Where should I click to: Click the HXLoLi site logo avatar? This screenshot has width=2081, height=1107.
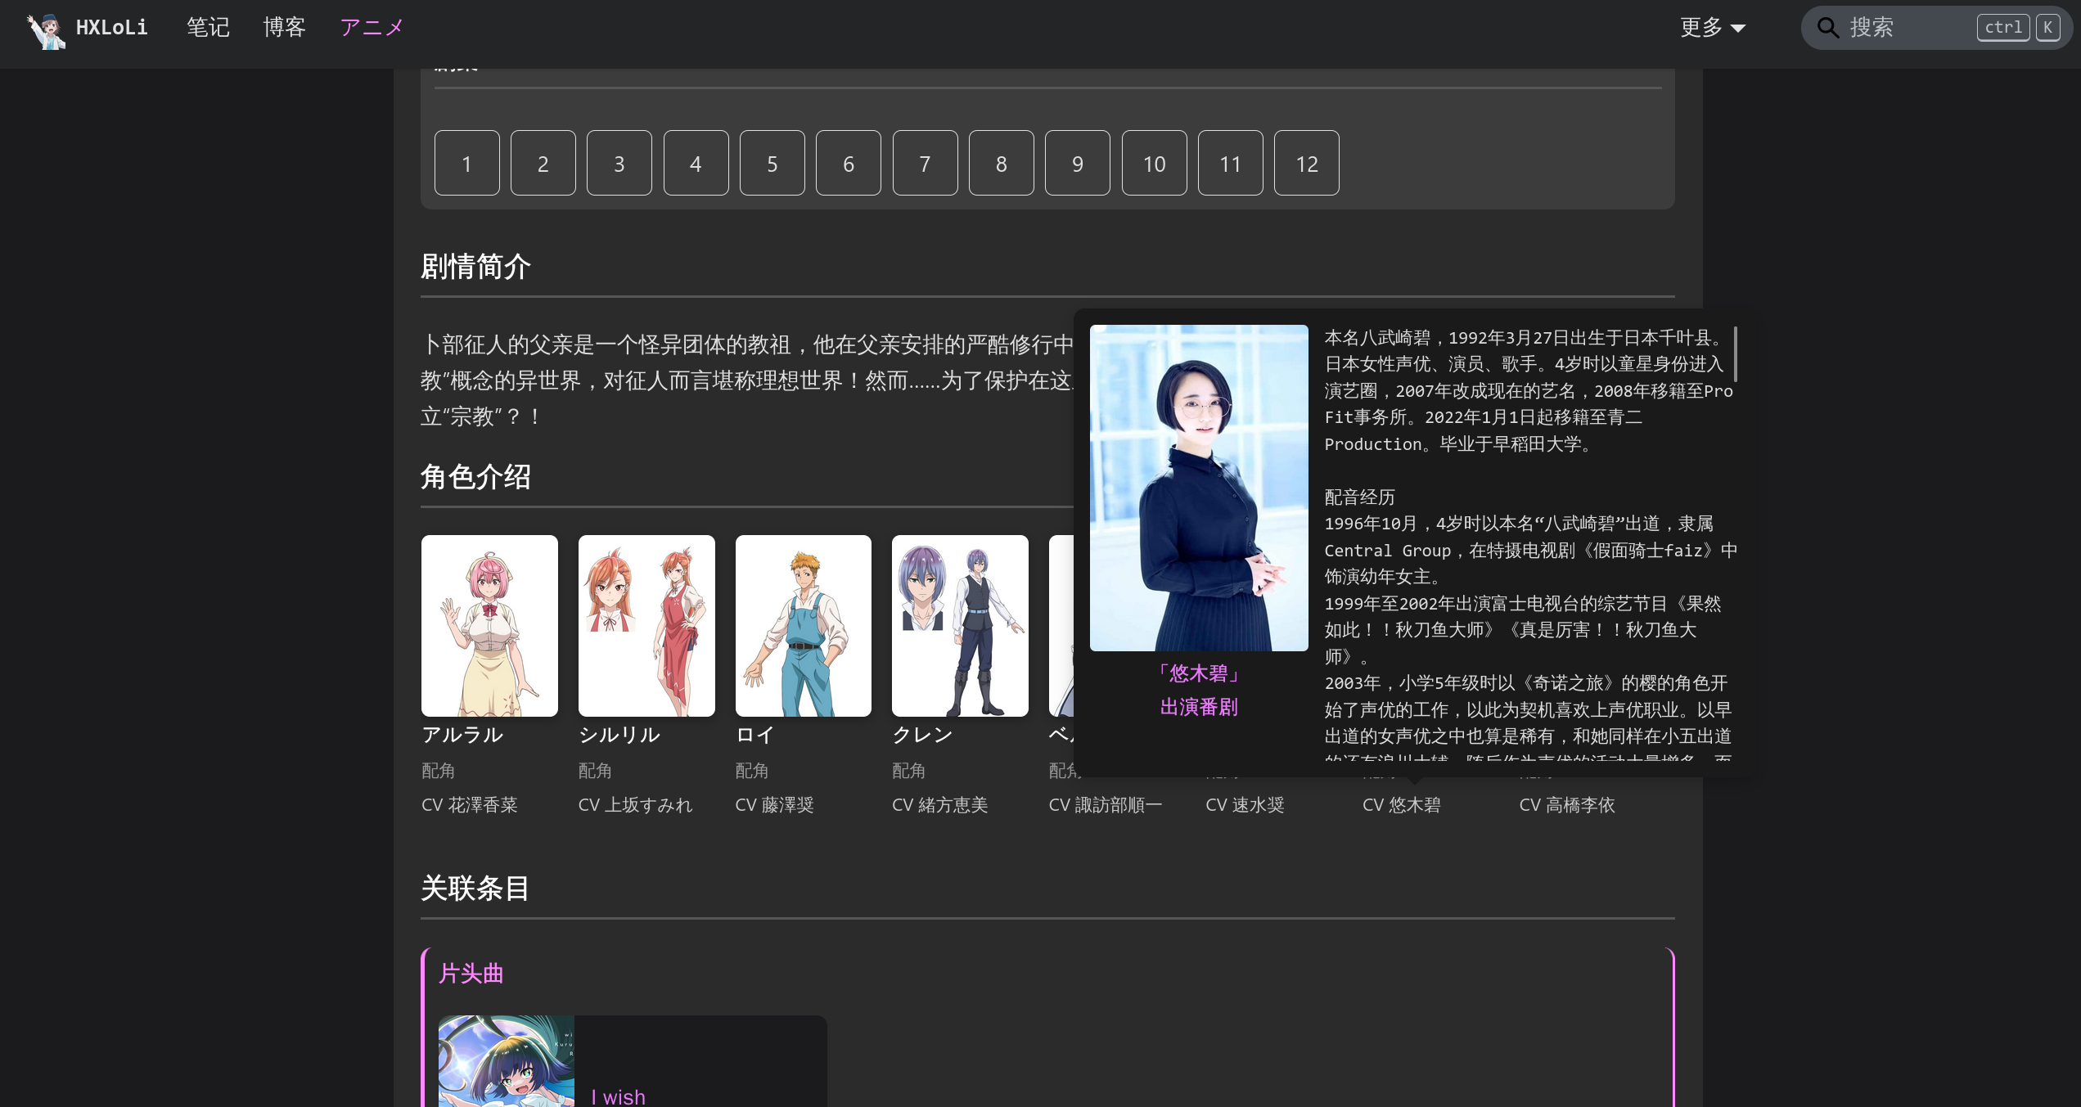(46, 29)
